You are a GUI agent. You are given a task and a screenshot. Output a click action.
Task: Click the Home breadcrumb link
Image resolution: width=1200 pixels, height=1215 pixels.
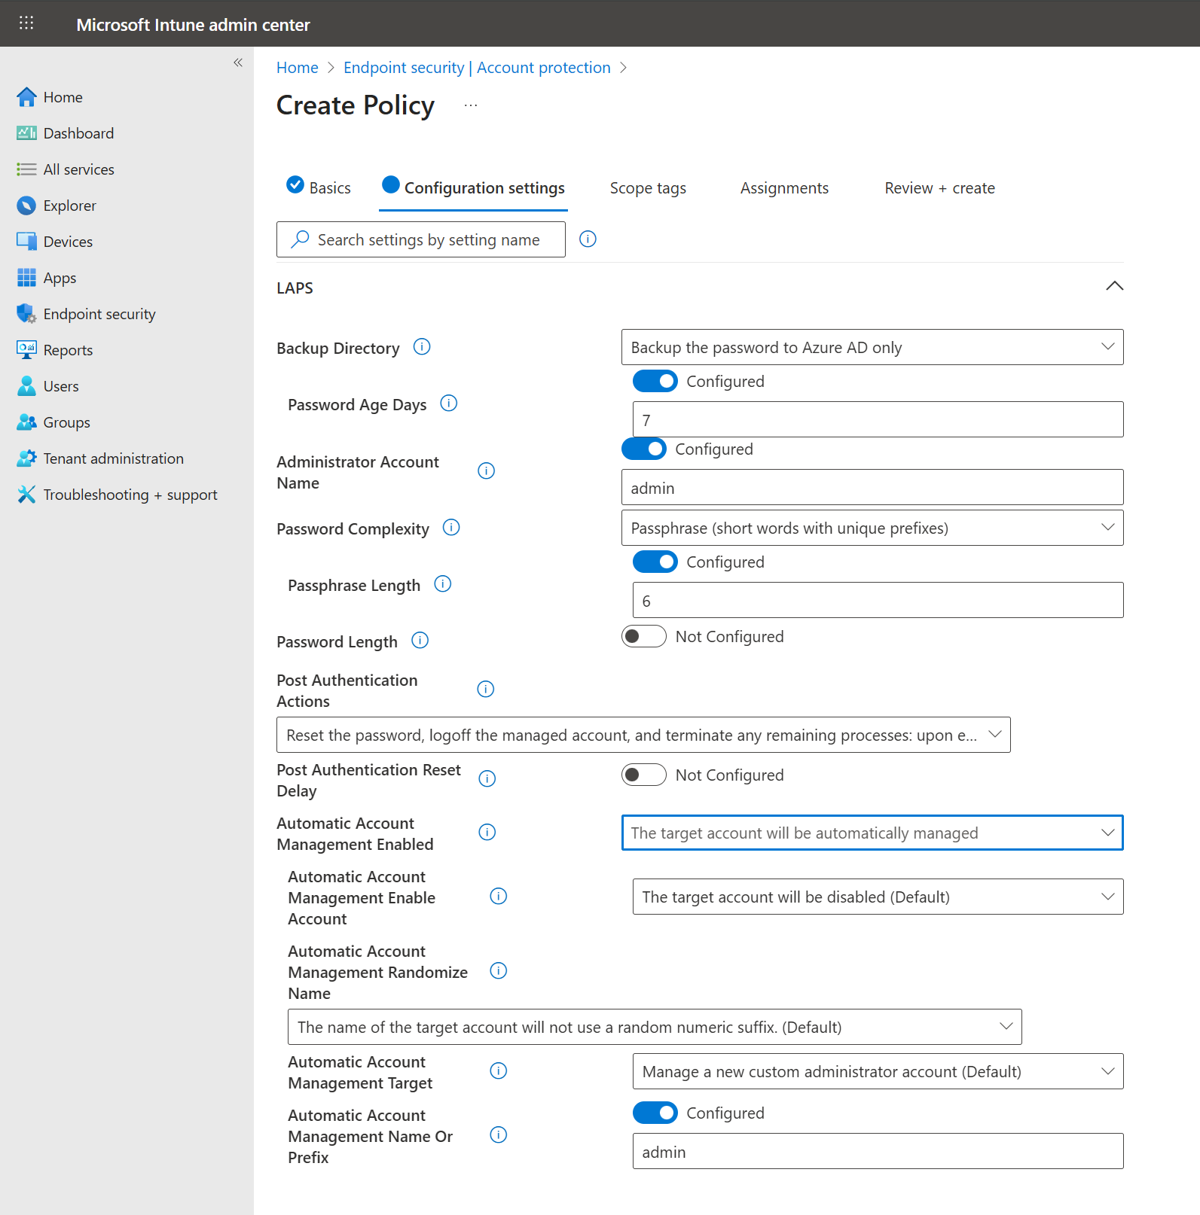coord(298,68)
